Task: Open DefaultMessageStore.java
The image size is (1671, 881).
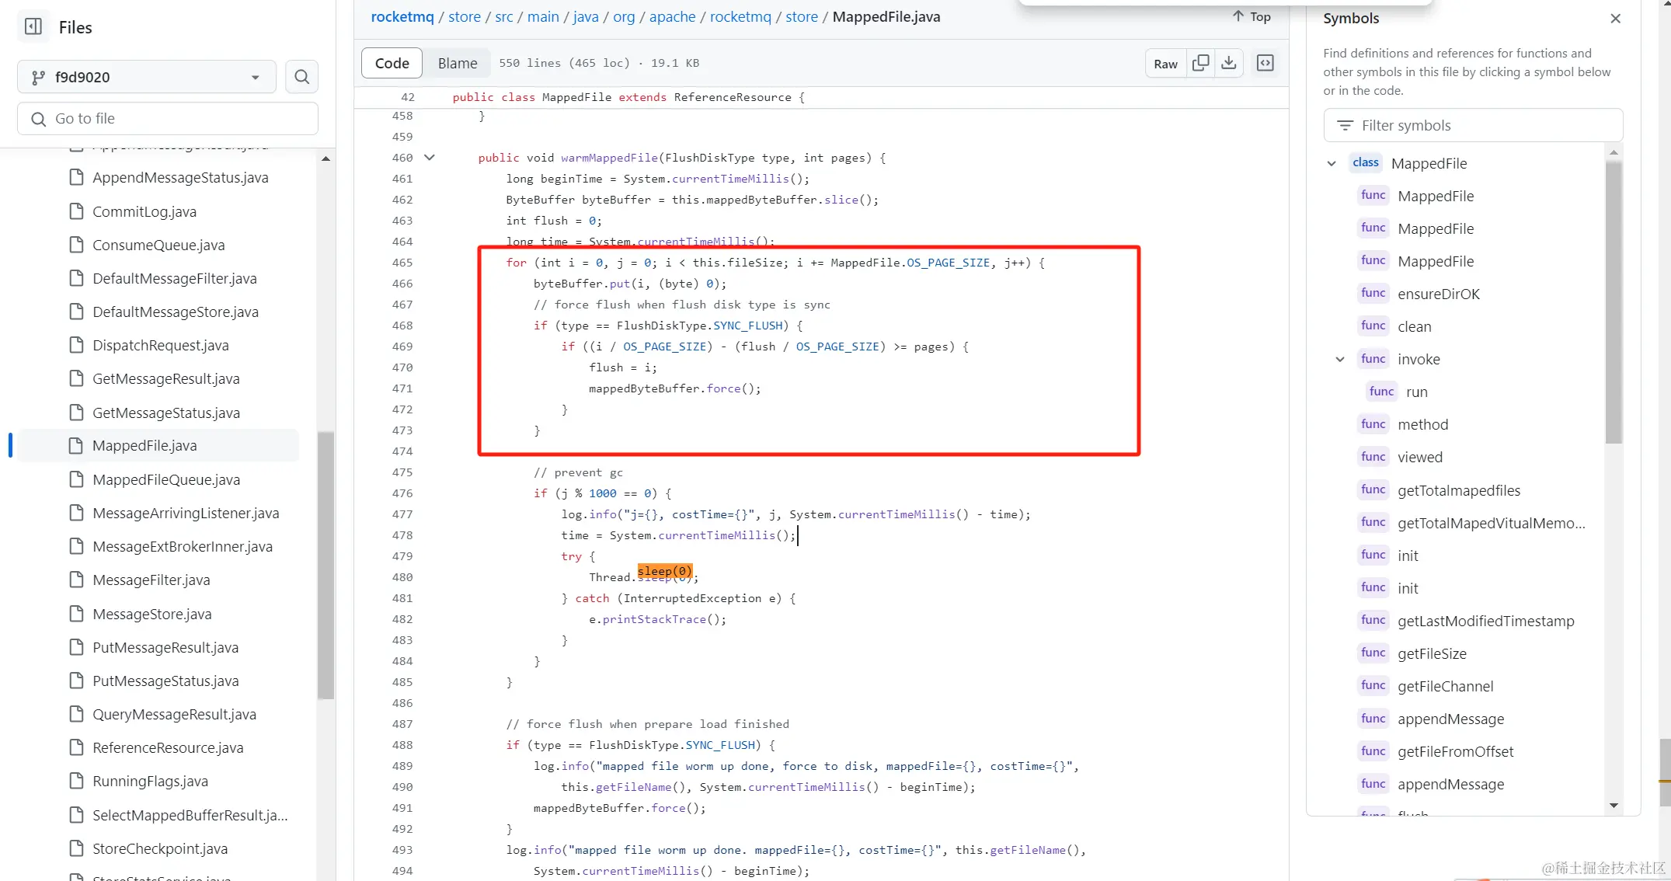Action: tap(176, 312)
